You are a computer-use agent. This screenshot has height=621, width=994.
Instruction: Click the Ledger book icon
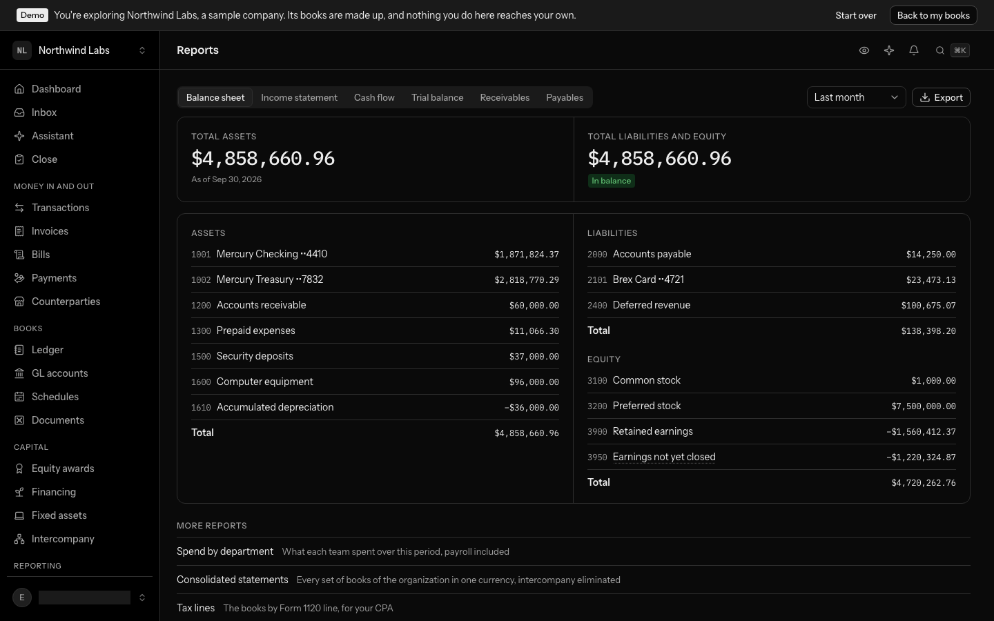point(19,350)
